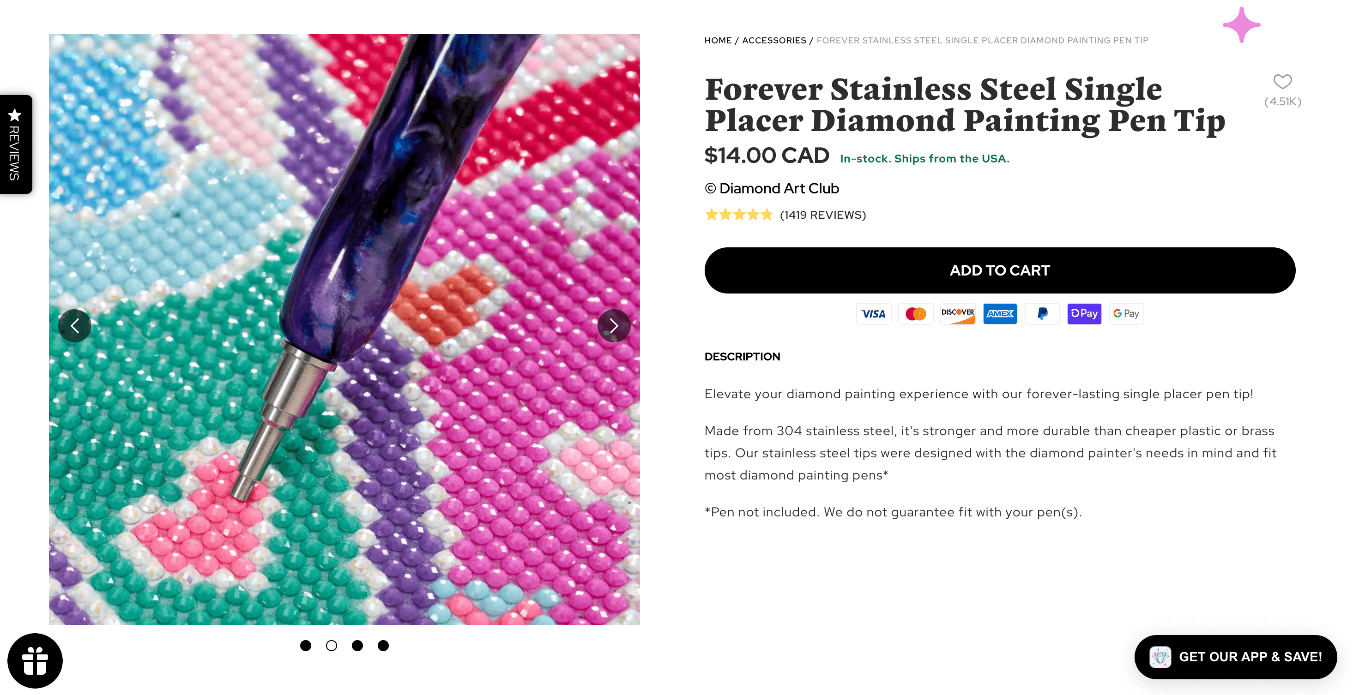Go back to the previous product image

coord(75,325)
